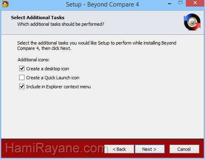Image resolution: width=205 pixels, height=159 pixels.
Task: Return to previous step with Back button
Action: pyautogui.click(x=119, y=149)
